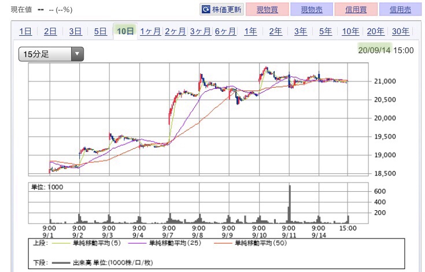The height and width of the screenshot is (272, 425).
Task: Click the 単純移動平均(25) legend text
Action: [175, 243]
